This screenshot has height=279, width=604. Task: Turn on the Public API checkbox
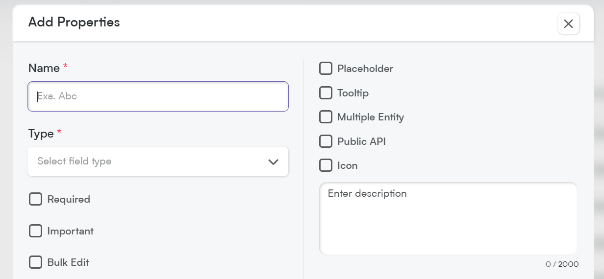(x=326, y=141)
